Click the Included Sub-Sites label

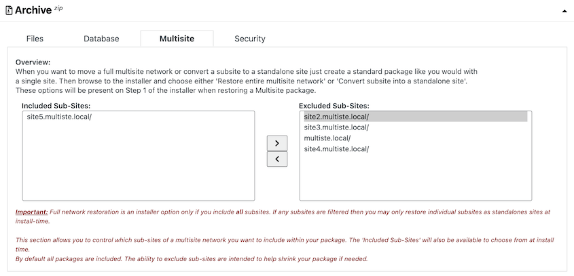pos(56,106)
